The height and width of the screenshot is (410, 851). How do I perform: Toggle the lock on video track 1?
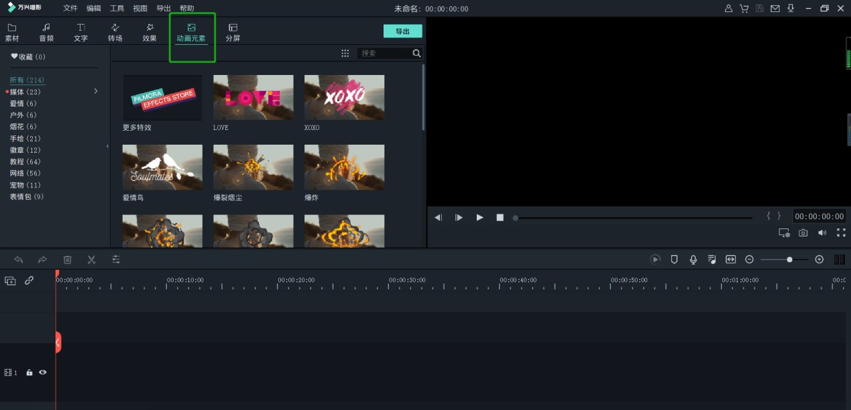click(30, 372)
